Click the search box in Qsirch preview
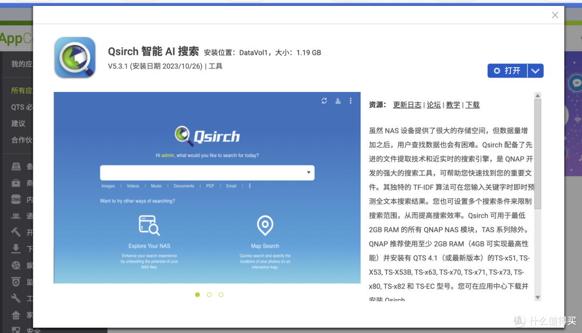The image size is (582, 333). click(x=207, y=173)
